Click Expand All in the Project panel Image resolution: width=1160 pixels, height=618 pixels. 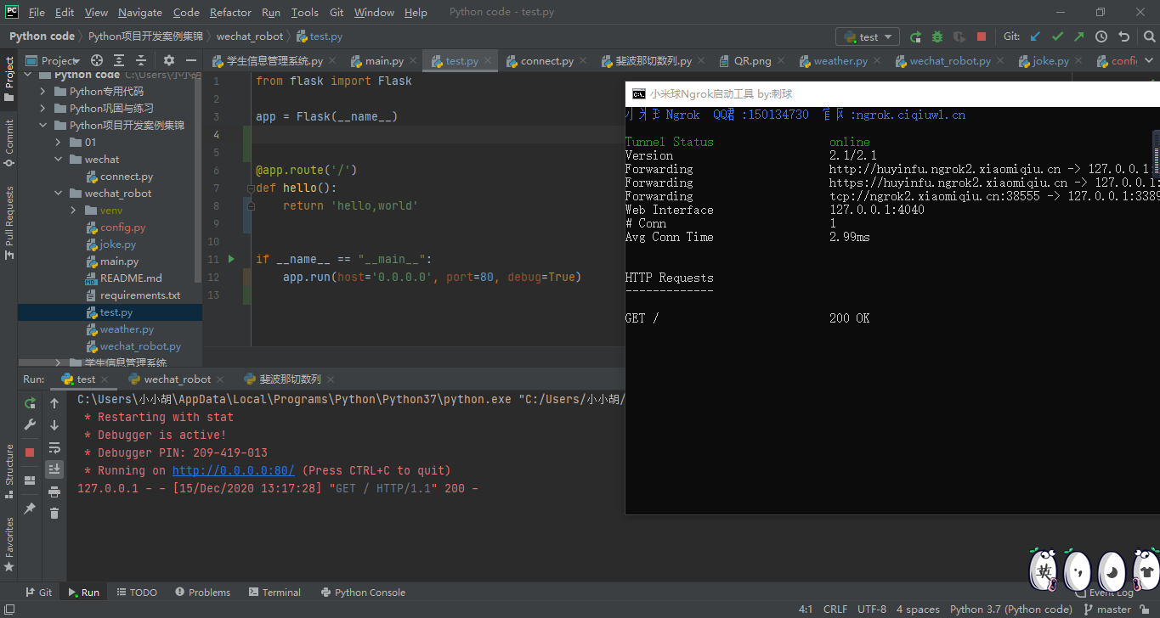coord(119,60)
